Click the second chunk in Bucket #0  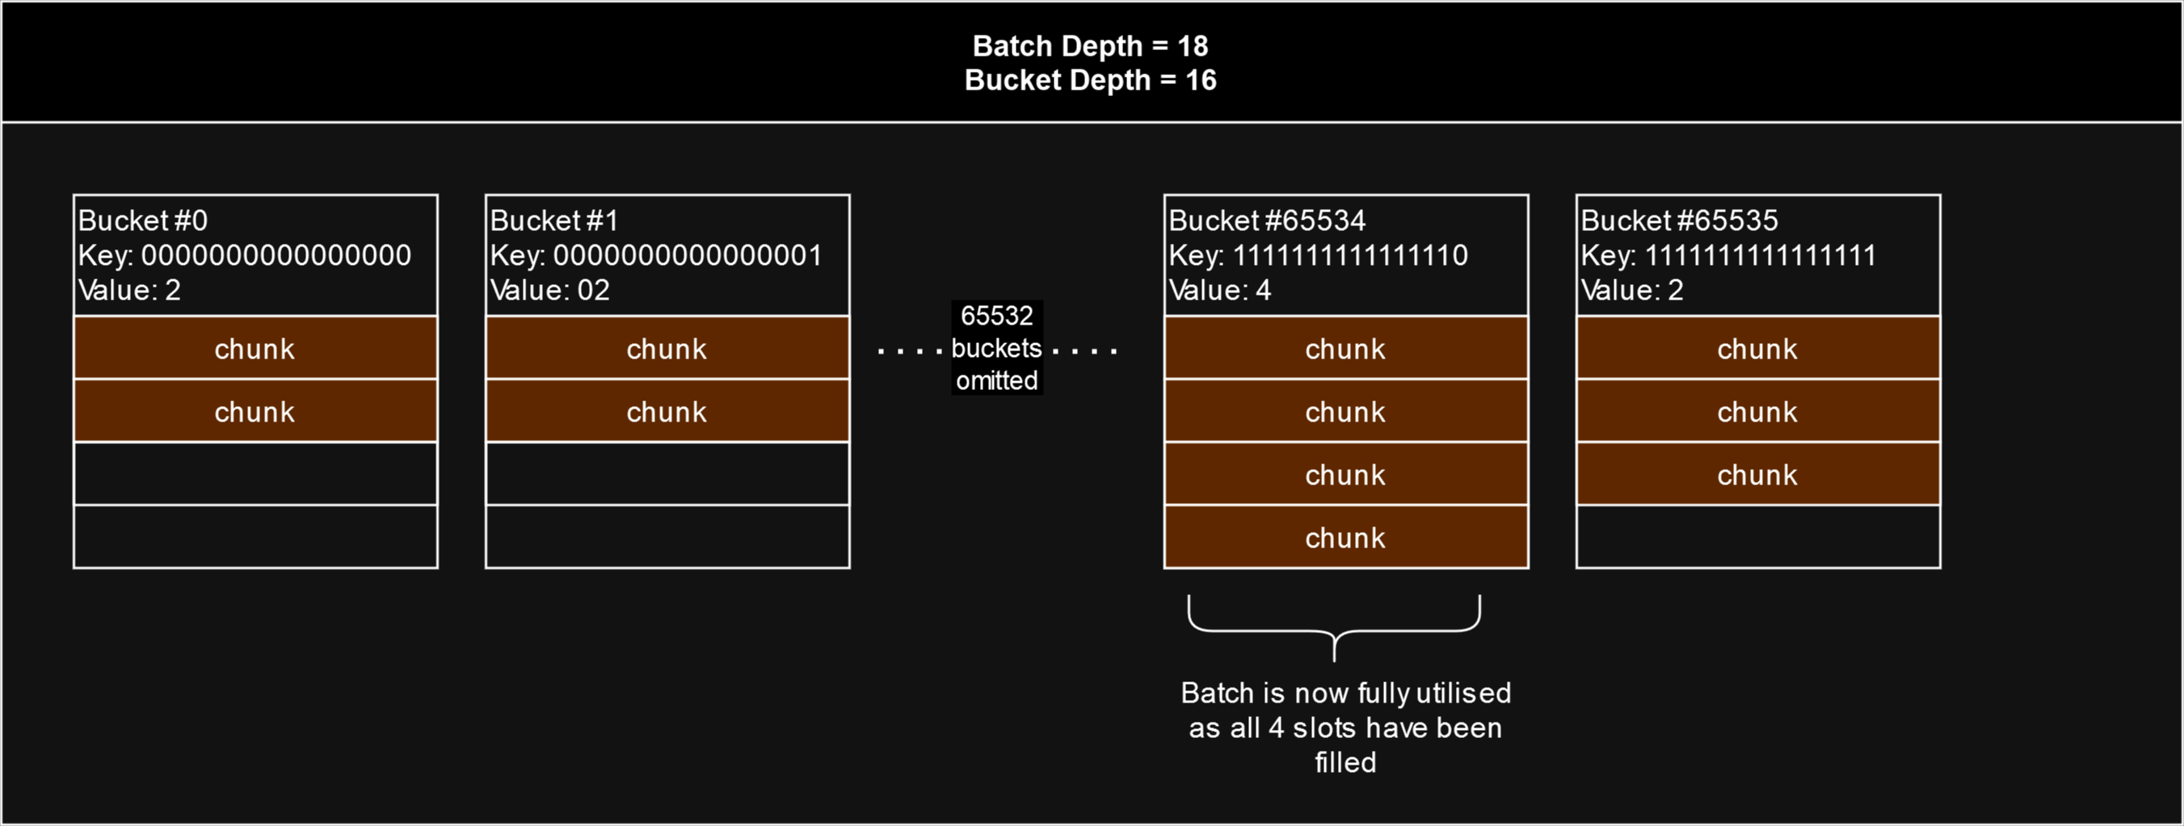pos(255,412)
